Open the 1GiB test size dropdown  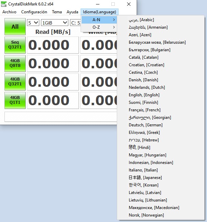pyautogui.click(x=55, y=23)
